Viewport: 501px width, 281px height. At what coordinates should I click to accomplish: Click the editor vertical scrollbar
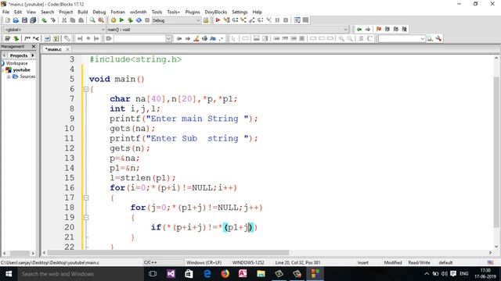coord(496,152)
